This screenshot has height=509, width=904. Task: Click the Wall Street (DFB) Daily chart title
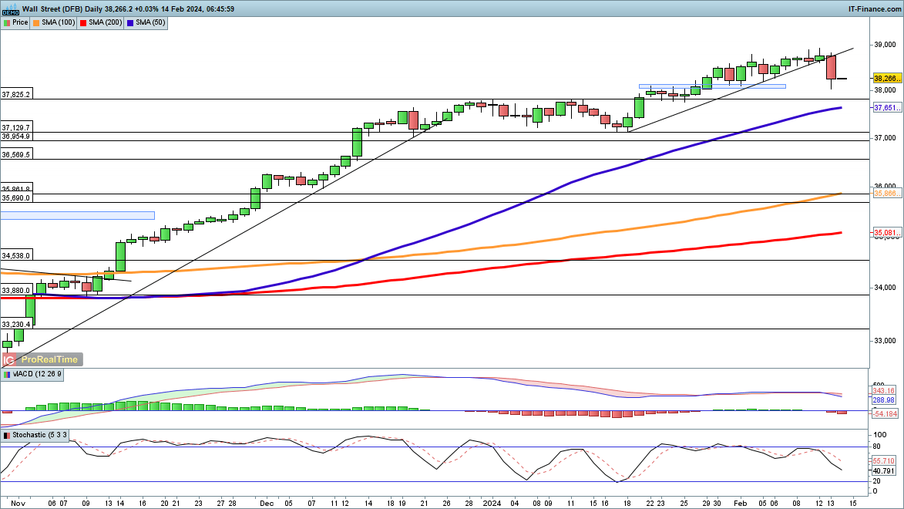coord(63,9)
